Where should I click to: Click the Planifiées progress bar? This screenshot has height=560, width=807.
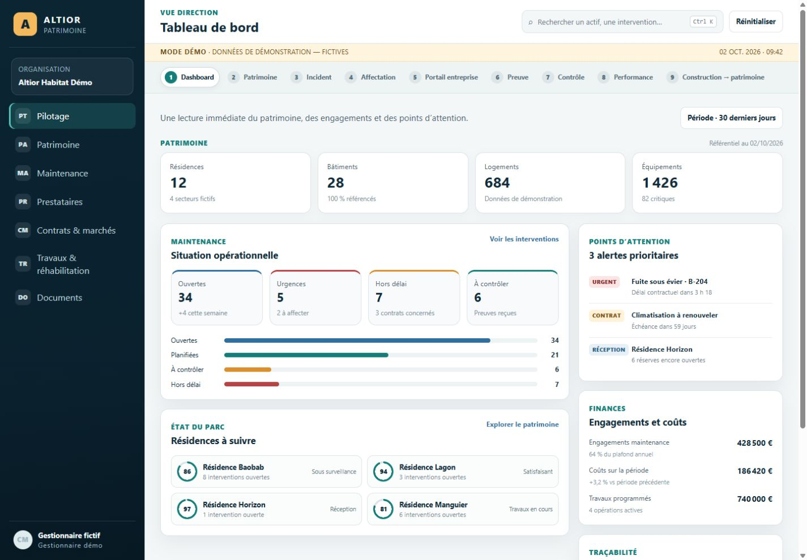(x=381, y=355)
